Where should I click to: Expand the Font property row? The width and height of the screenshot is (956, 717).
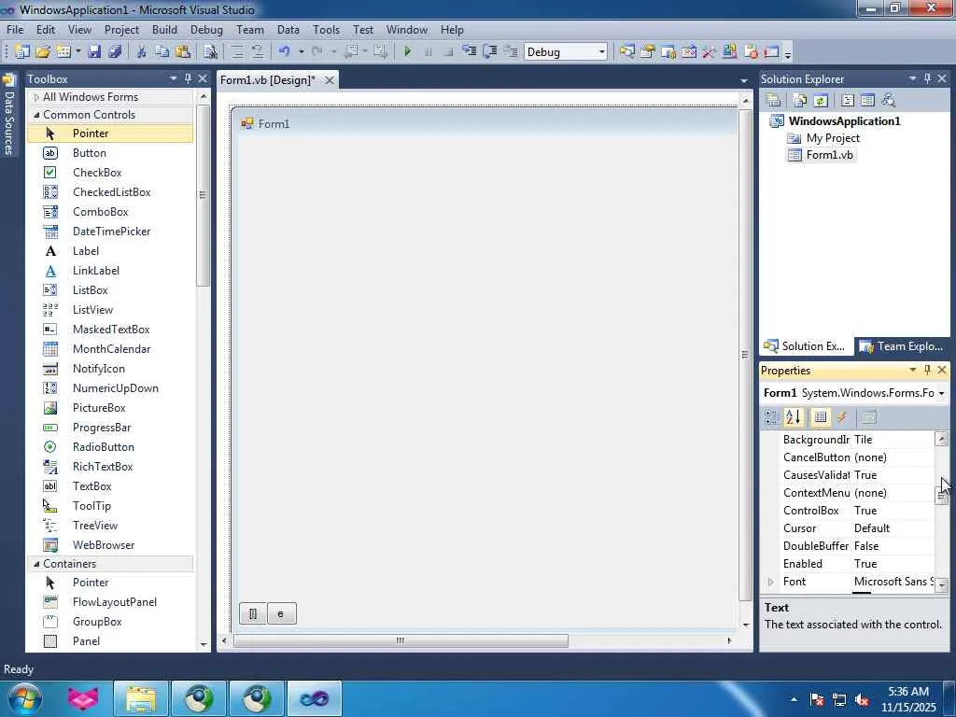770,582
